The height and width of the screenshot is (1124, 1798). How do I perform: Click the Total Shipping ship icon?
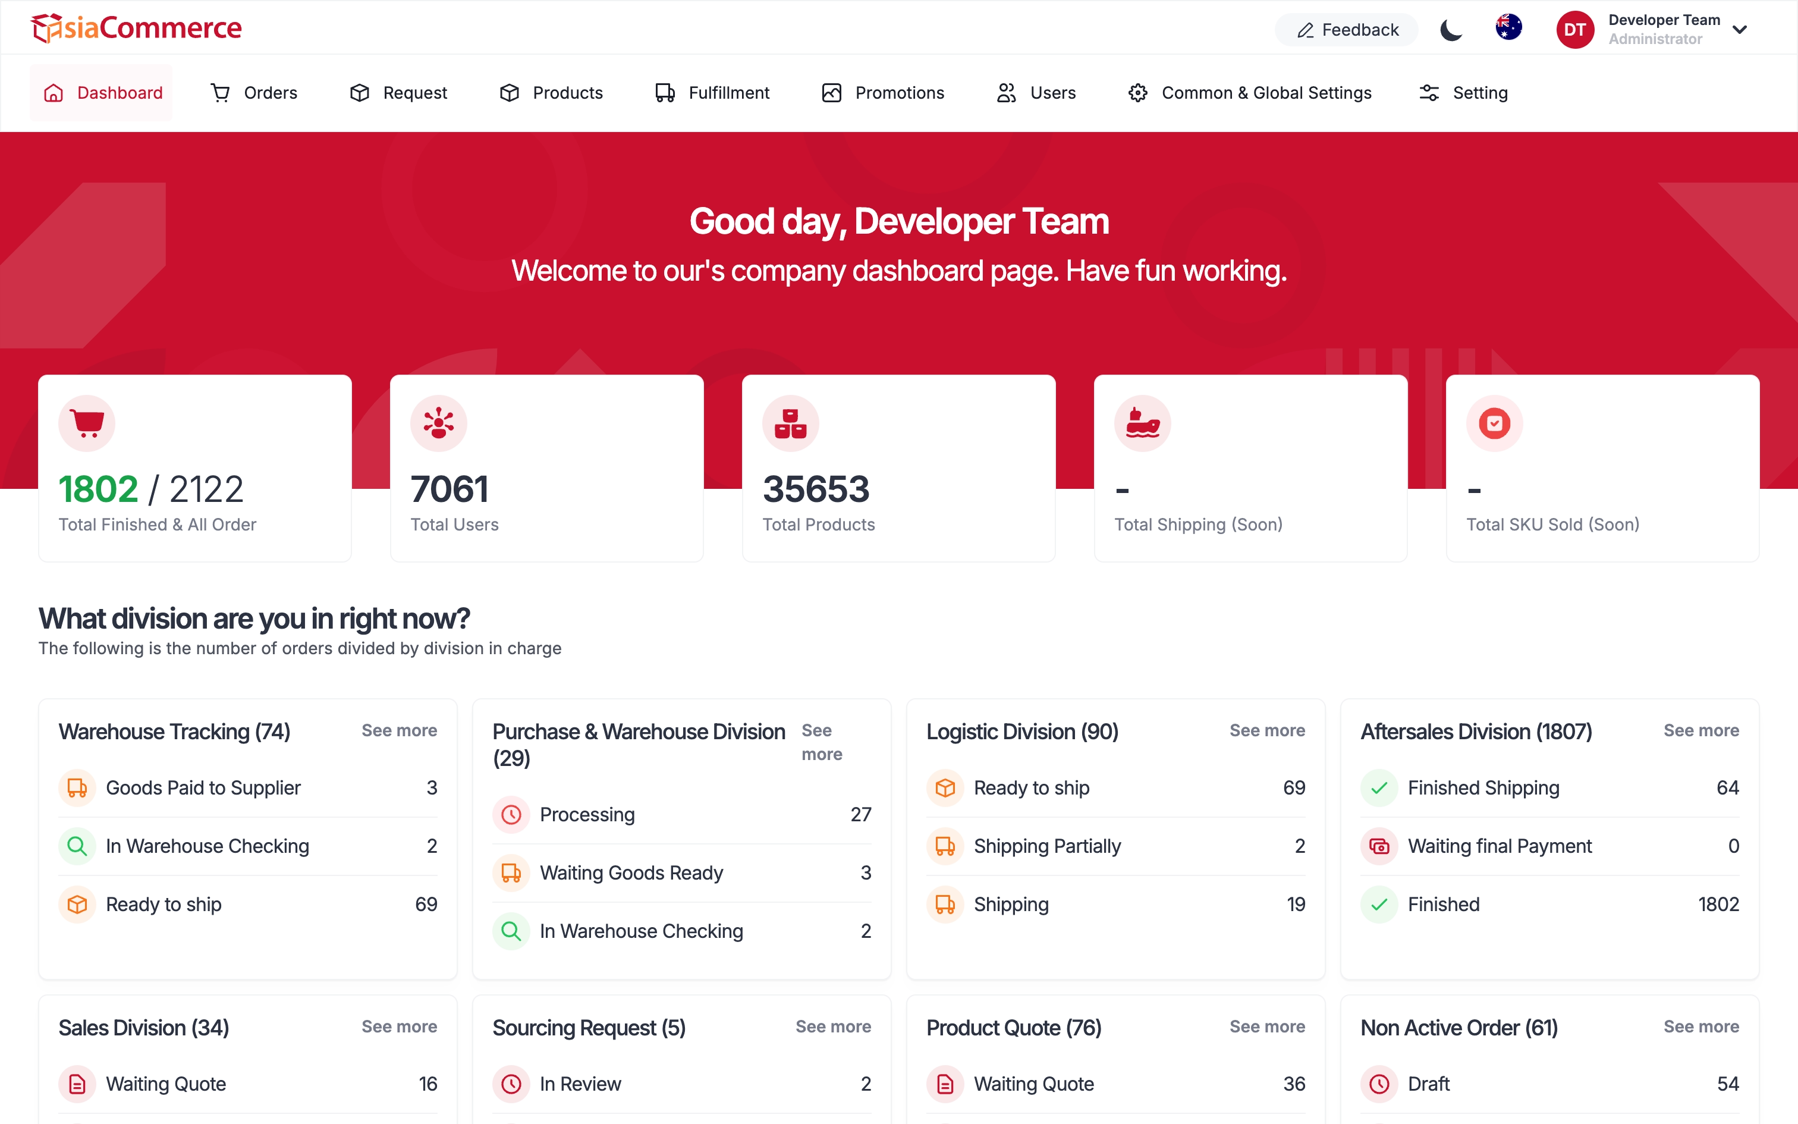pyautogui.click(x=1143, y=423)
